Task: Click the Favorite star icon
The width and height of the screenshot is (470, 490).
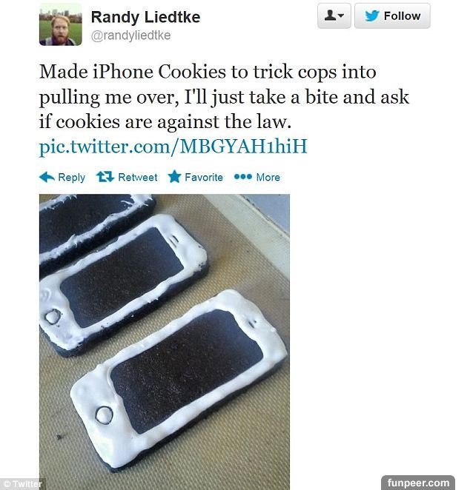Action: 174,177
